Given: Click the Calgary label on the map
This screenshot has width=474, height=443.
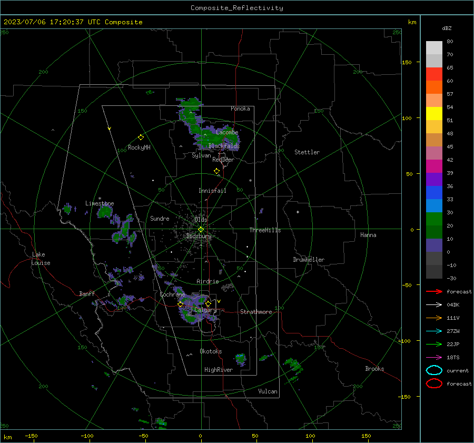Looking at the screenshot, I should (205, 310).
